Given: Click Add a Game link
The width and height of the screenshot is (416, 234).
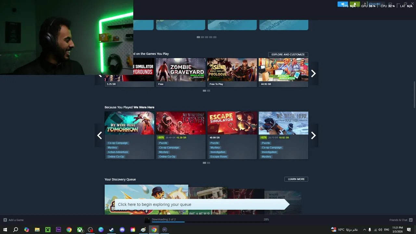Looking at the screenshot, I should 16,220.
